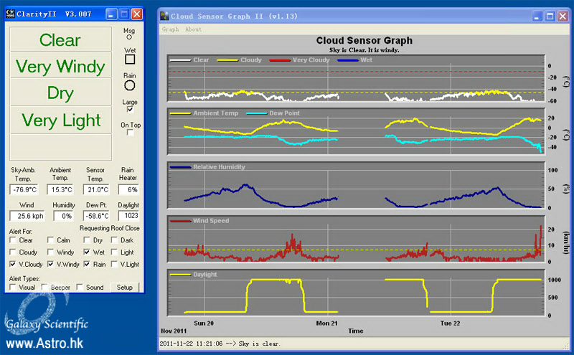This screenshot has width=574, height=355.
Task: Check the Beeper alert type
Action: [45, 287]
